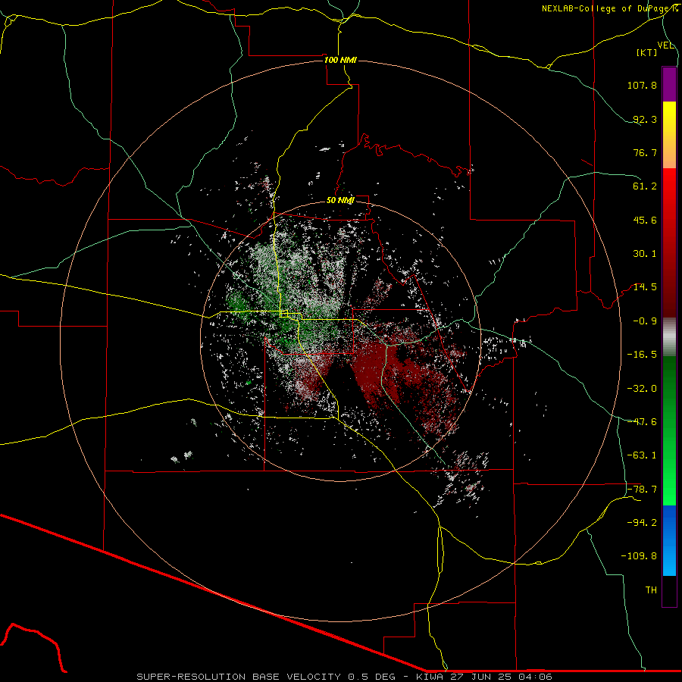Viewport: 682px width, 682px height.
Task: Click the 100 NMI range ring label
Action: (x=340, y=60)
